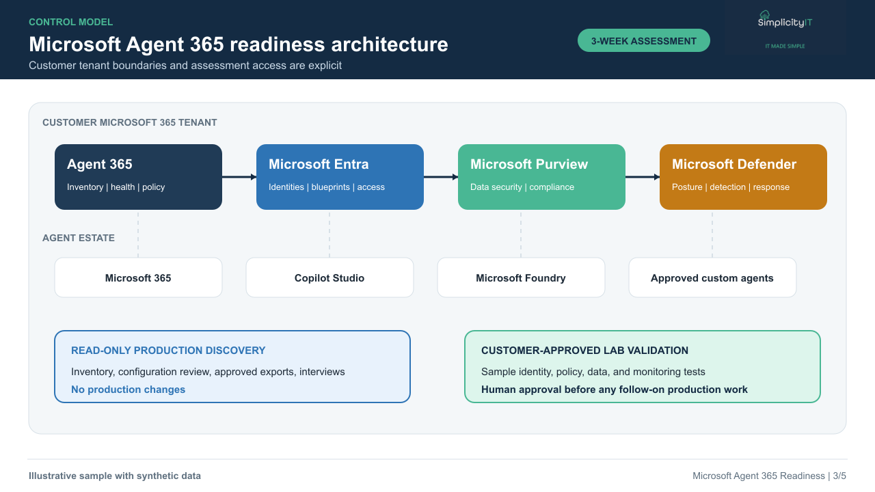Viewport: 875px width, 492px height.
Task: Click 'READ-ONLY PRODUCTION DISCOVERY' heading
Action: [168, 351]
